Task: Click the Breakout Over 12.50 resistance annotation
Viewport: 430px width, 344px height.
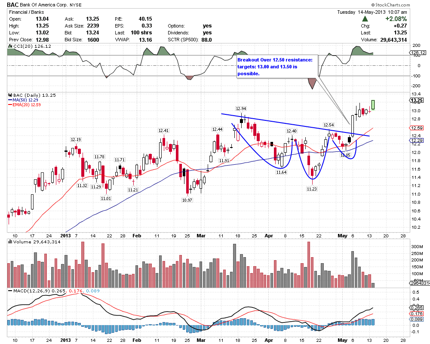Action: coord(276,67)
